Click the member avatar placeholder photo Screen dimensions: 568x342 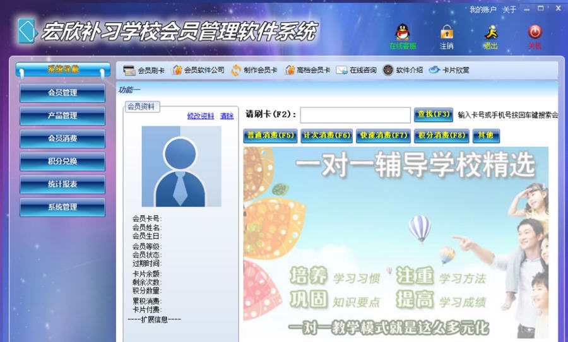pos(182,167)
